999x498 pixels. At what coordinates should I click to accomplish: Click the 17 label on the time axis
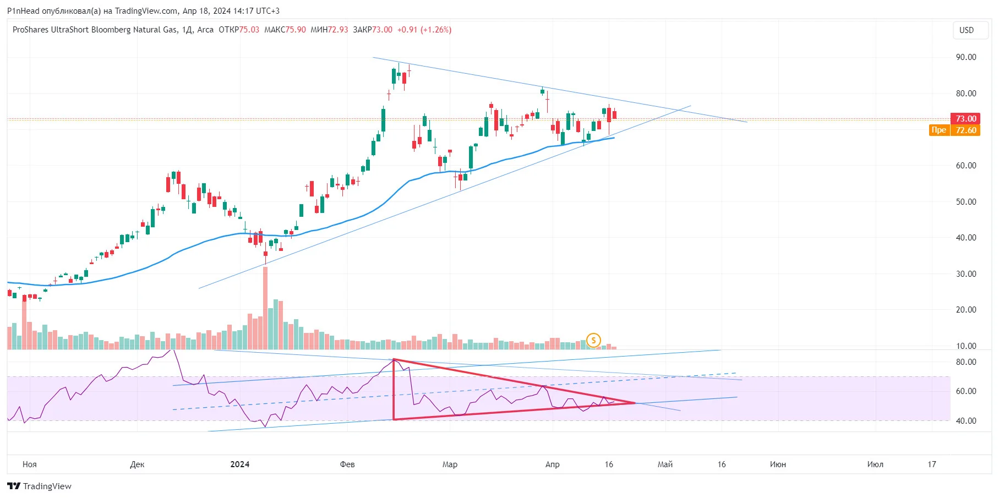[x=932, y=464]
